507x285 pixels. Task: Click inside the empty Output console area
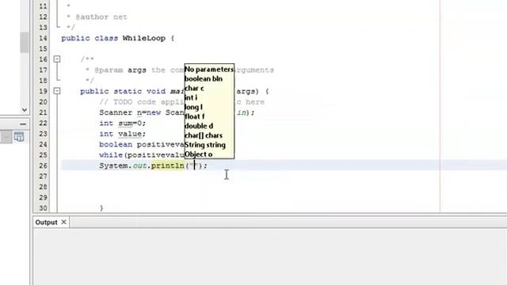pos(270,256)
